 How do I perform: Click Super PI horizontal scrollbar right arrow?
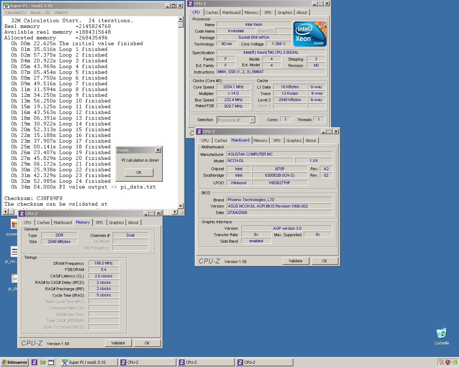tap(175, 212)
